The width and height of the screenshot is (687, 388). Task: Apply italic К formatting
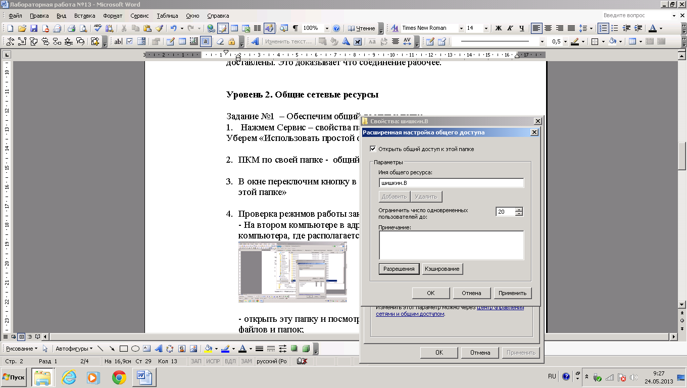[510, 28]
